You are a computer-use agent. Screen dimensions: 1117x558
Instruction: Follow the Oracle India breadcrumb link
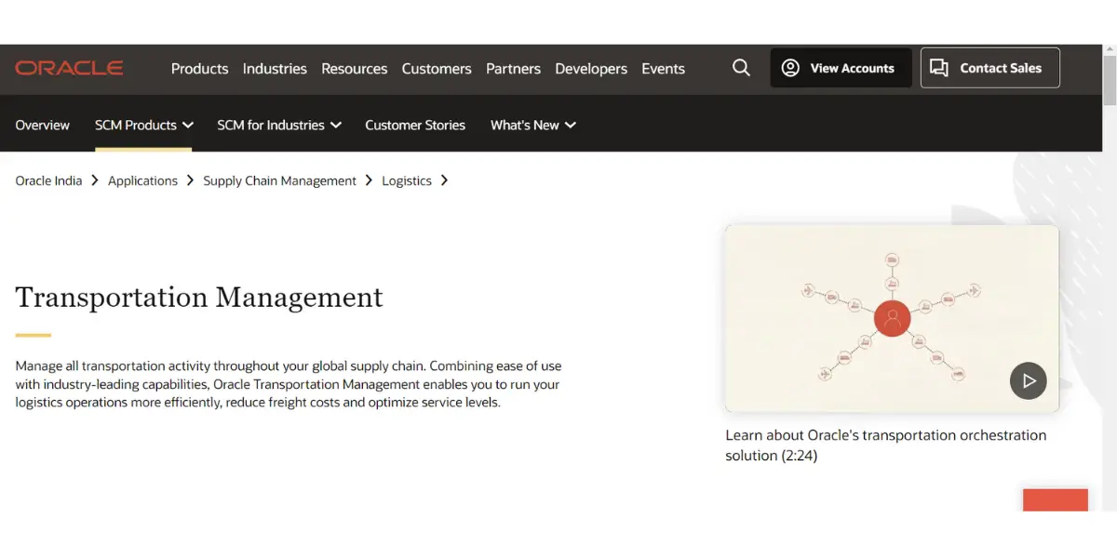click(49, 180)
